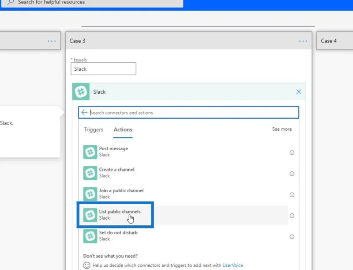Click the See more link
The height and width of the screenshot is (270, 353).
tap(282, 129)
